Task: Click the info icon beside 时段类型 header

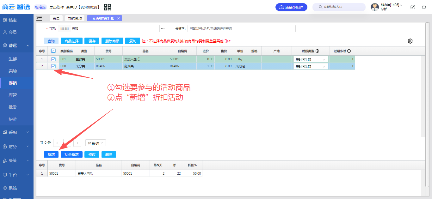Action: click(x=317, y=51)
